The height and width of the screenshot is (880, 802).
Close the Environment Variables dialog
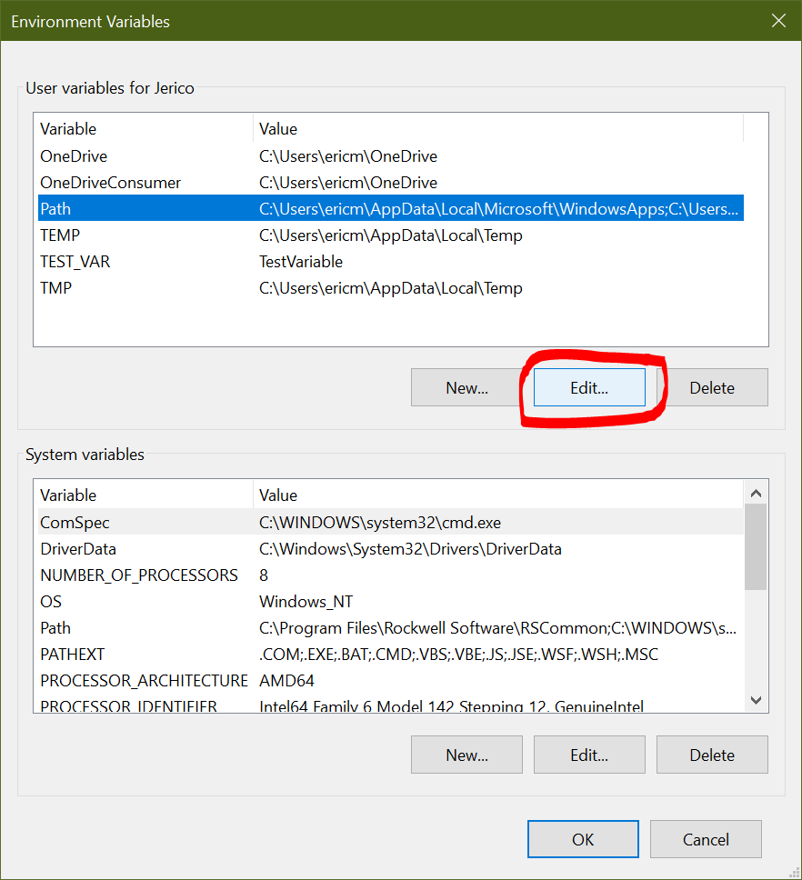(x=778, y=20)
